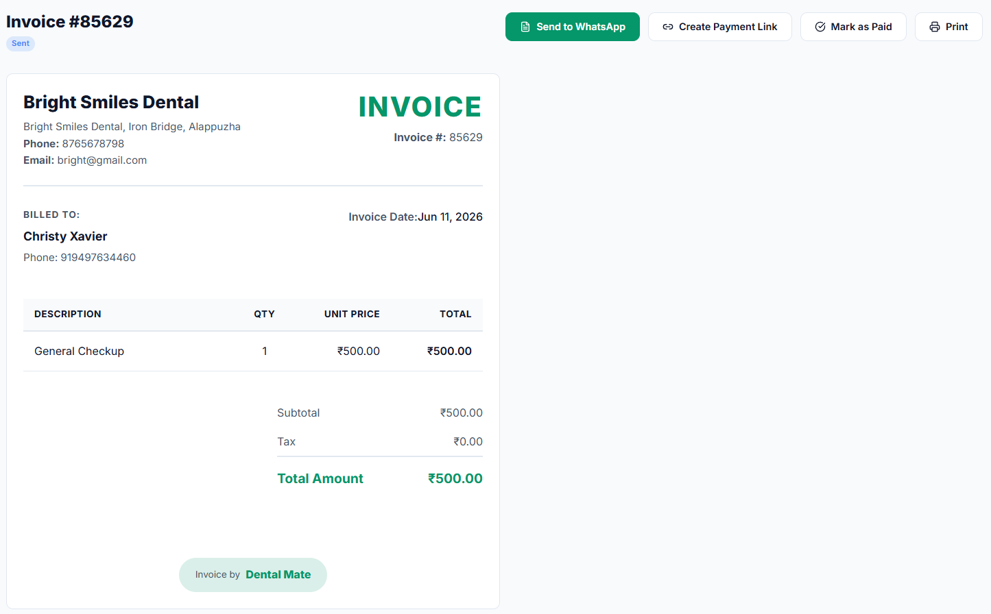The image size is (991, 614).
Task: Click the invoice date Jun 11, 2026
Action: [x=451, y=217]
